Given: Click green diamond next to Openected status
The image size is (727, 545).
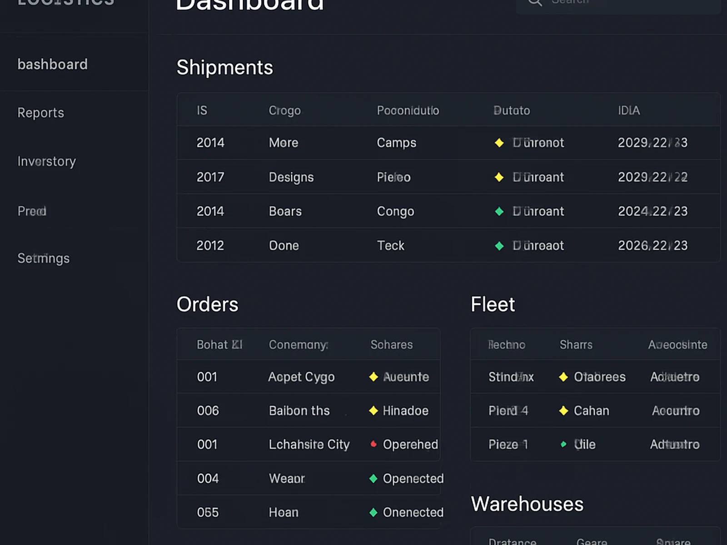Looking at the screenshot, I should coord(373,478).
